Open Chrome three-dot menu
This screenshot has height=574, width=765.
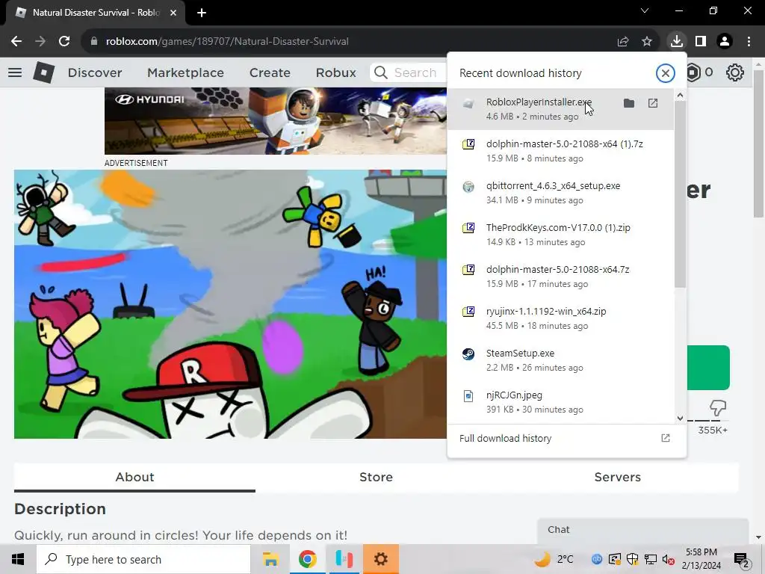(x=749, y=42)
